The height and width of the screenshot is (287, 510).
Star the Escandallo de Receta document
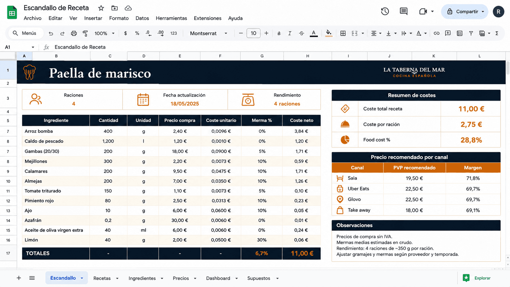point(101,8)
